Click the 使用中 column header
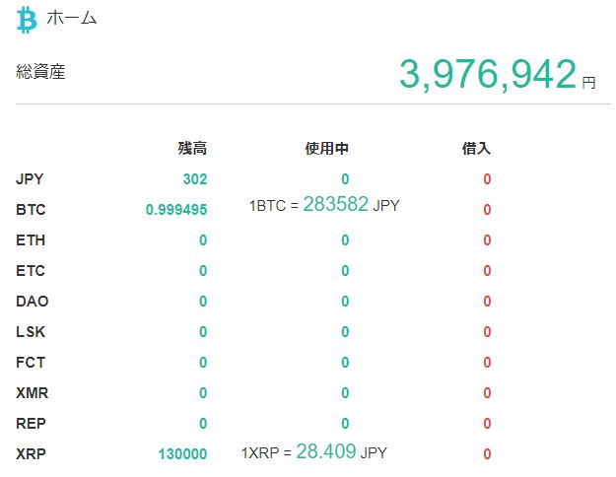Image resolution: width=616 pixels, height=477 pixels. click(x=327, y=149)
